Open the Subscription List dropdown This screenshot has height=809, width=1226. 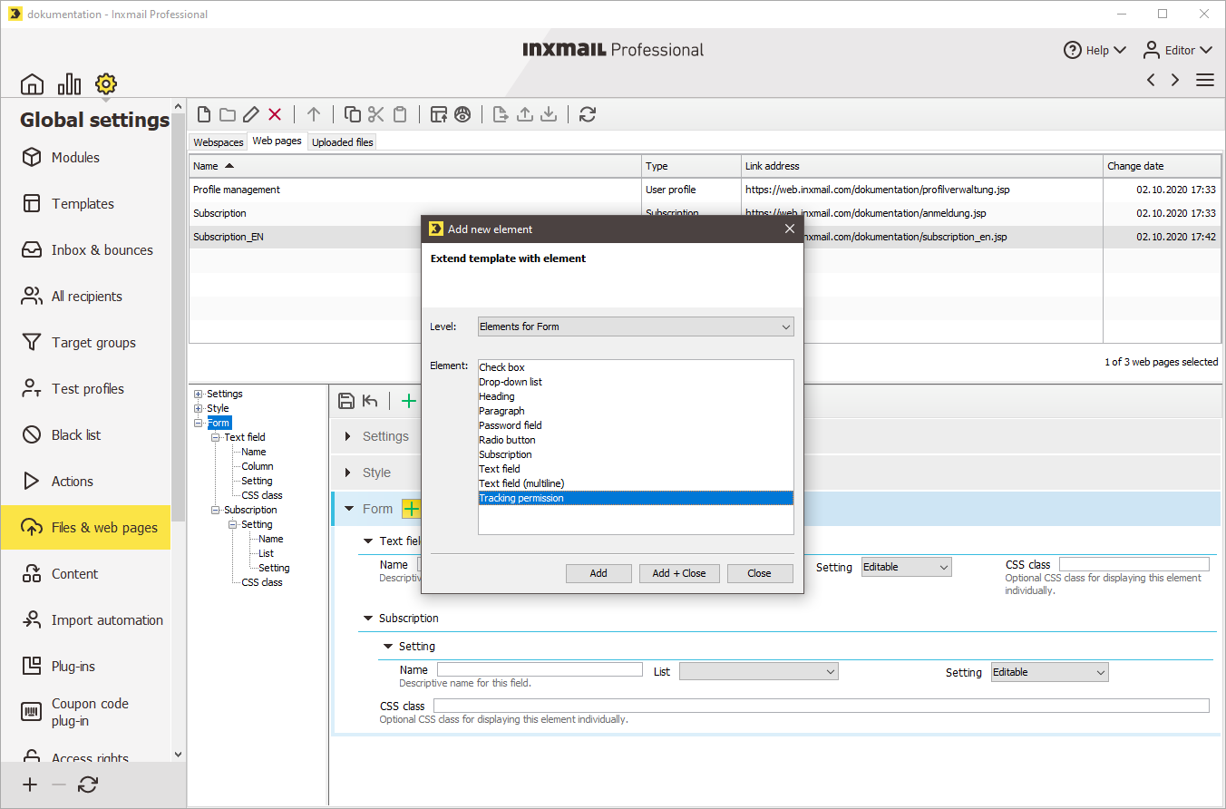pyautogui.click(x=758, y=672)
